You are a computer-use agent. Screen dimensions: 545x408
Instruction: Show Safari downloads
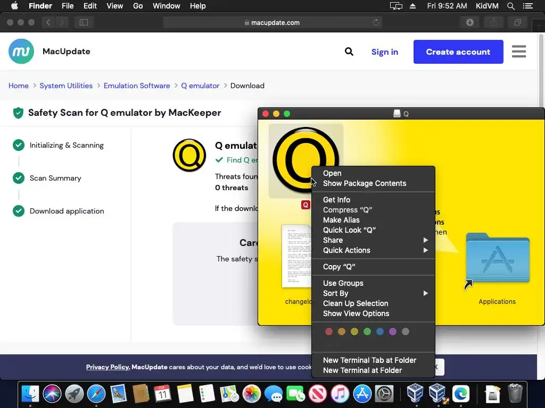[470, 22]
